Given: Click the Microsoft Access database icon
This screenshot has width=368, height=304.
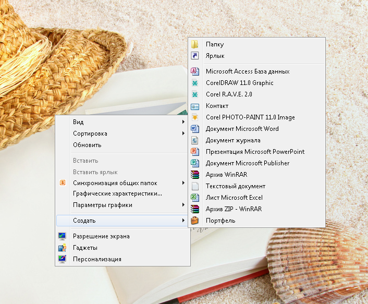Looking at the screenshot, I should click(x=195, y=71).
